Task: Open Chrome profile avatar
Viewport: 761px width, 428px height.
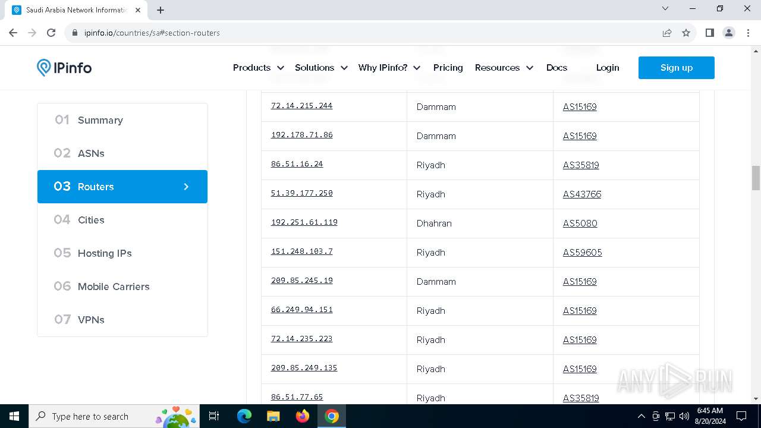Action: click(x=729, y=33)
